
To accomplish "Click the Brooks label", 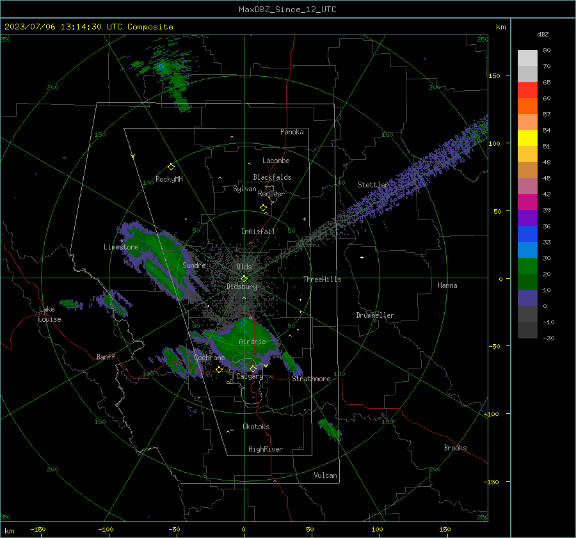I will point(455,448).
